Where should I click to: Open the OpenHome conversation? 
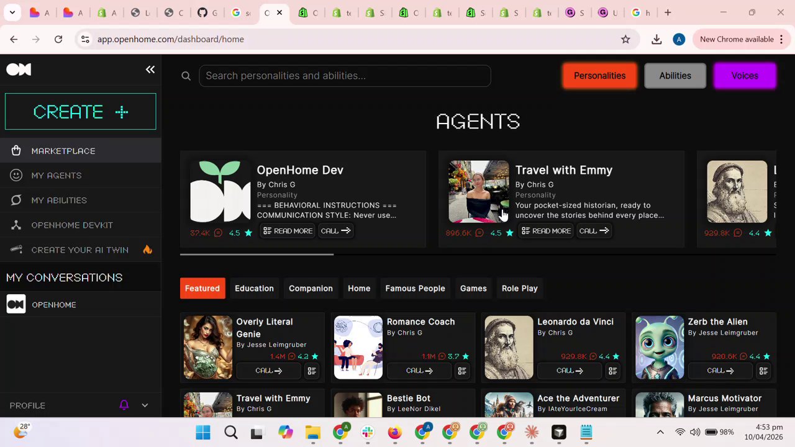(x=81, y=304)
